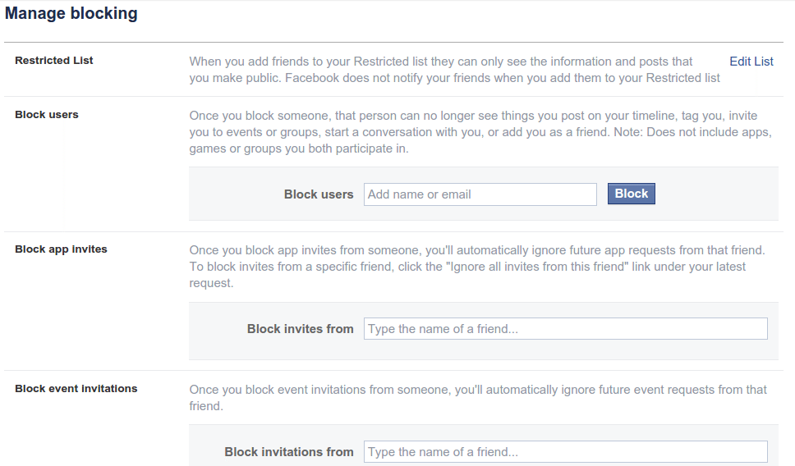Click the quoted 'Ignore all invites from this friend' text

(x=537, y=267)
